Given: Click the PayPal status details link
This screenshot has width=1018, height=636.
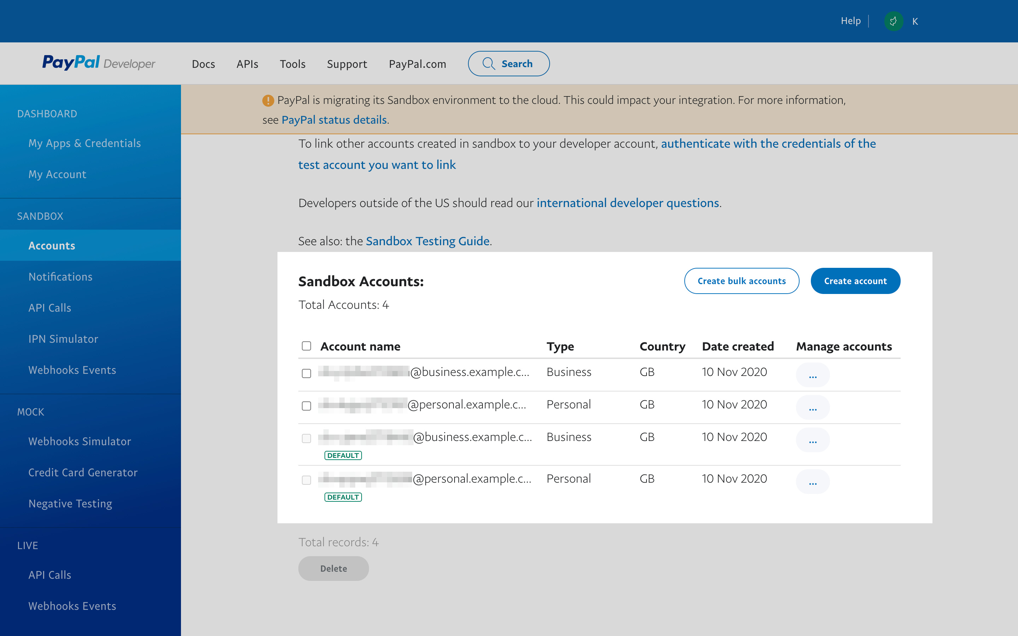Looking at the screenshot, I should [x=333, y=119].
